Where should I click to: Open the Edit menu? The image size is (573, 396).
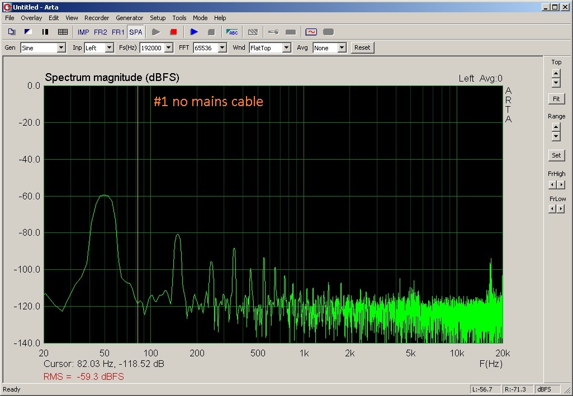54,18
